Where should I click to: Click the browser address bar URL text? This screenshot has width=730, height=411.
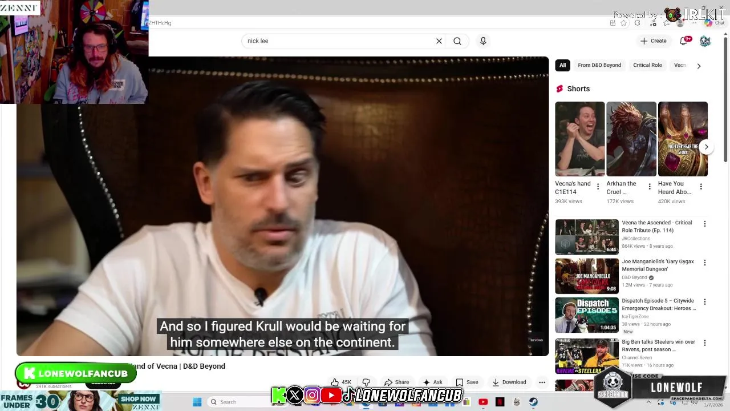pyautogui.click(x=160, y=23)
